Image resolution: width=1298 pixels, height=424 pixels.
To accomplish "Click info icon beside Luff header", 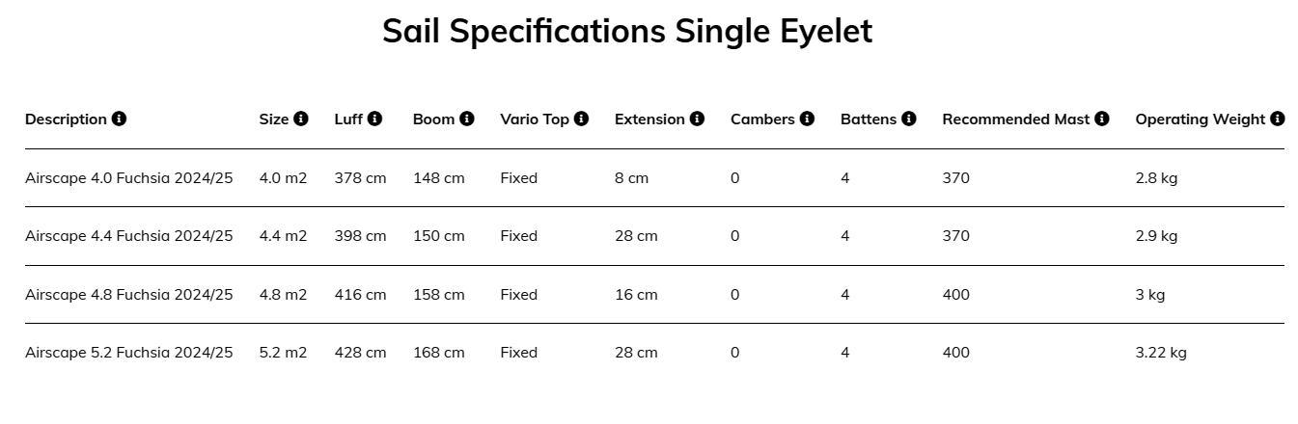I will pos(374,119).
